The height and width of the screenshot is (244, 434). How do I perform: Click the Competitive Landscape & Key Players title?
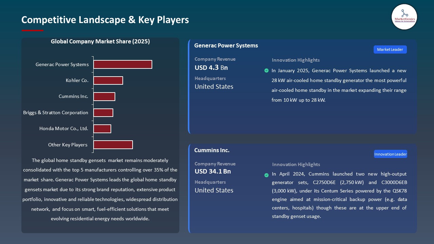105,20
